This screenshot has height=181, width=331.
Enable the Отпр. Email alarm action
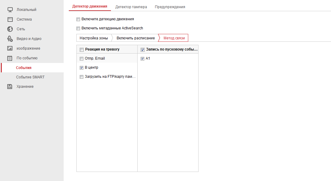[x=81, y=58]
